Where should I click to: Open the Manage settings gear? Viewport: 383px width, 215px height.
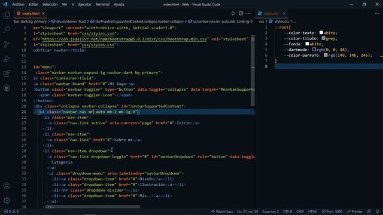tap(7, 201)
